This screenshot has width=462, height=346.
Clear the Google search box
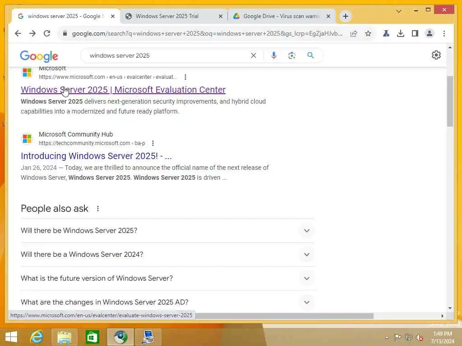pyautogui.click(x=254, y=55)
